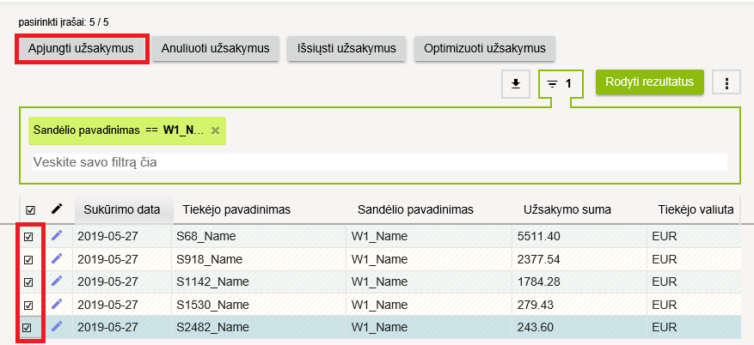Edit the S1142_Name order row
The width and height of the screenshot is (754, 345).
point(58,281)
